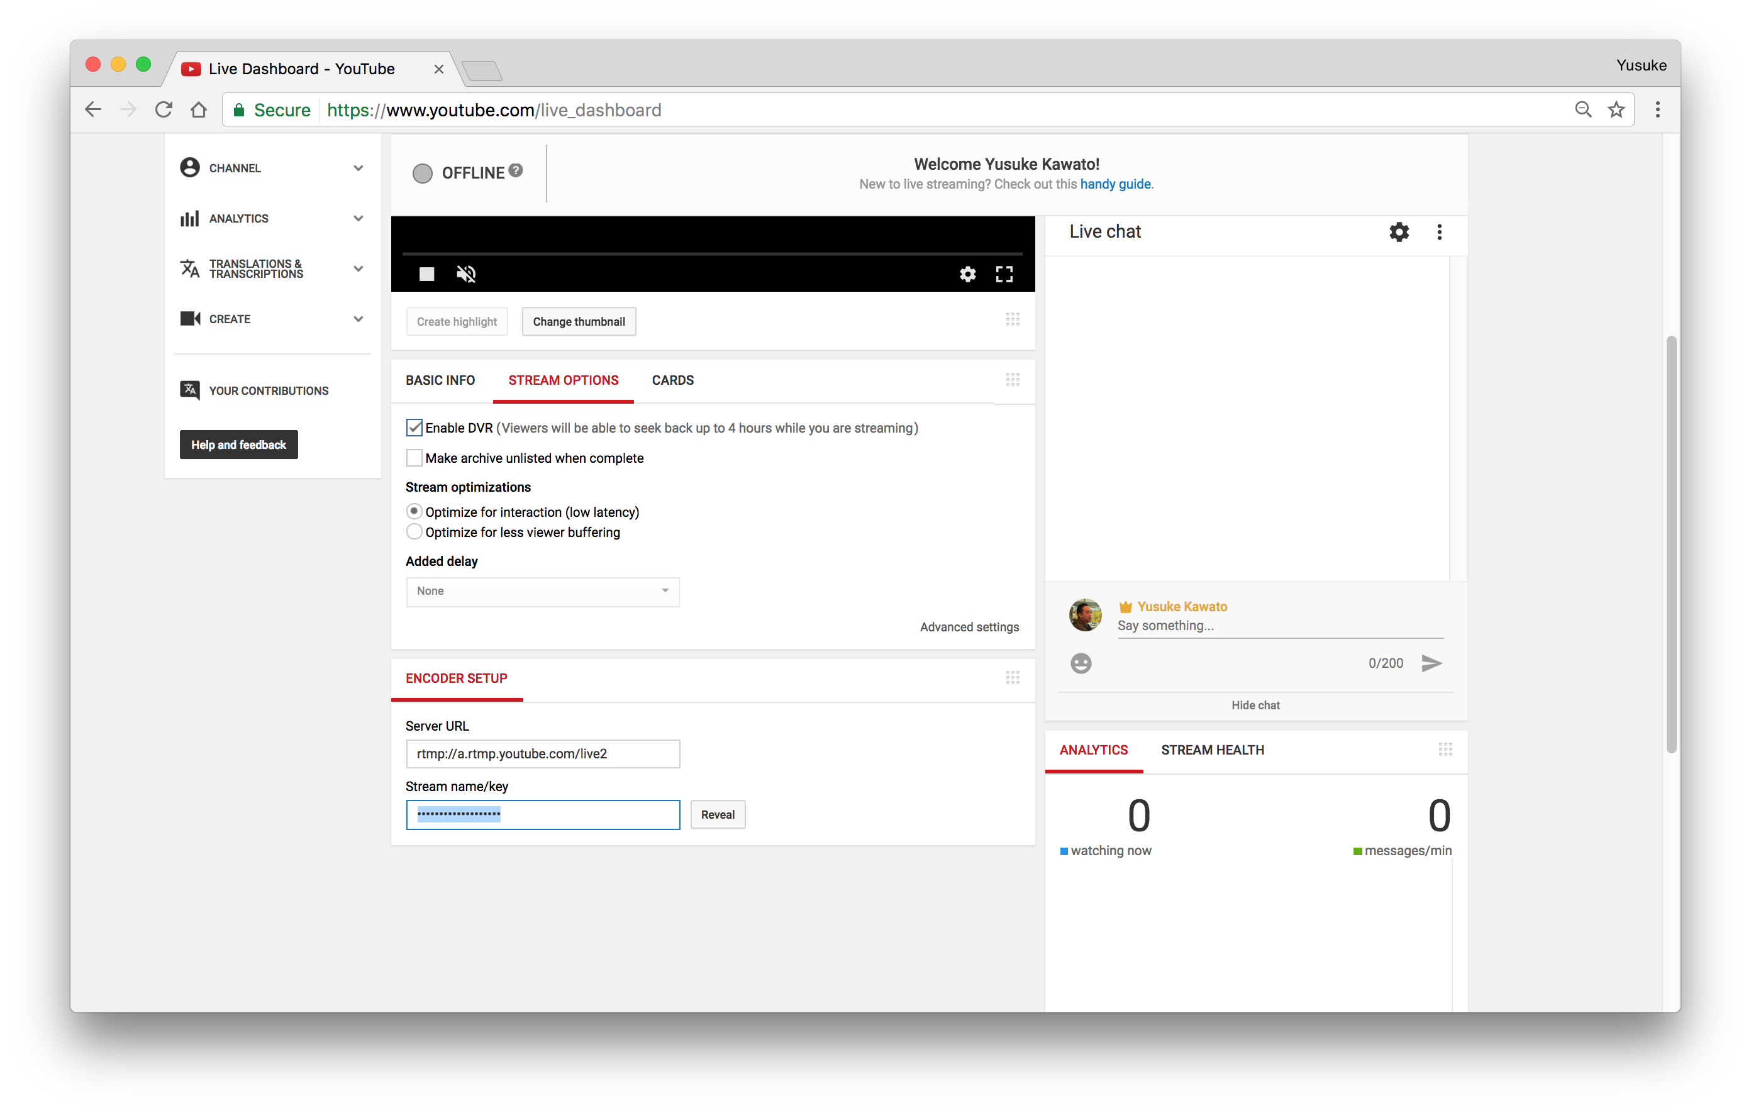Uncheck the Enable DVR checkbox
Viewport: 1751px width, 1113px height.
pyautogui.click(x=414, y=428)
